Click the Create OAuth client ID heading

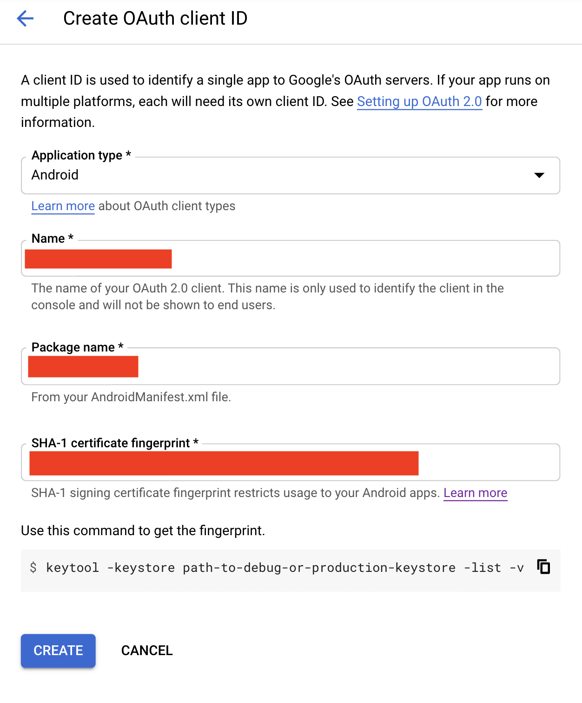point(155,19)
